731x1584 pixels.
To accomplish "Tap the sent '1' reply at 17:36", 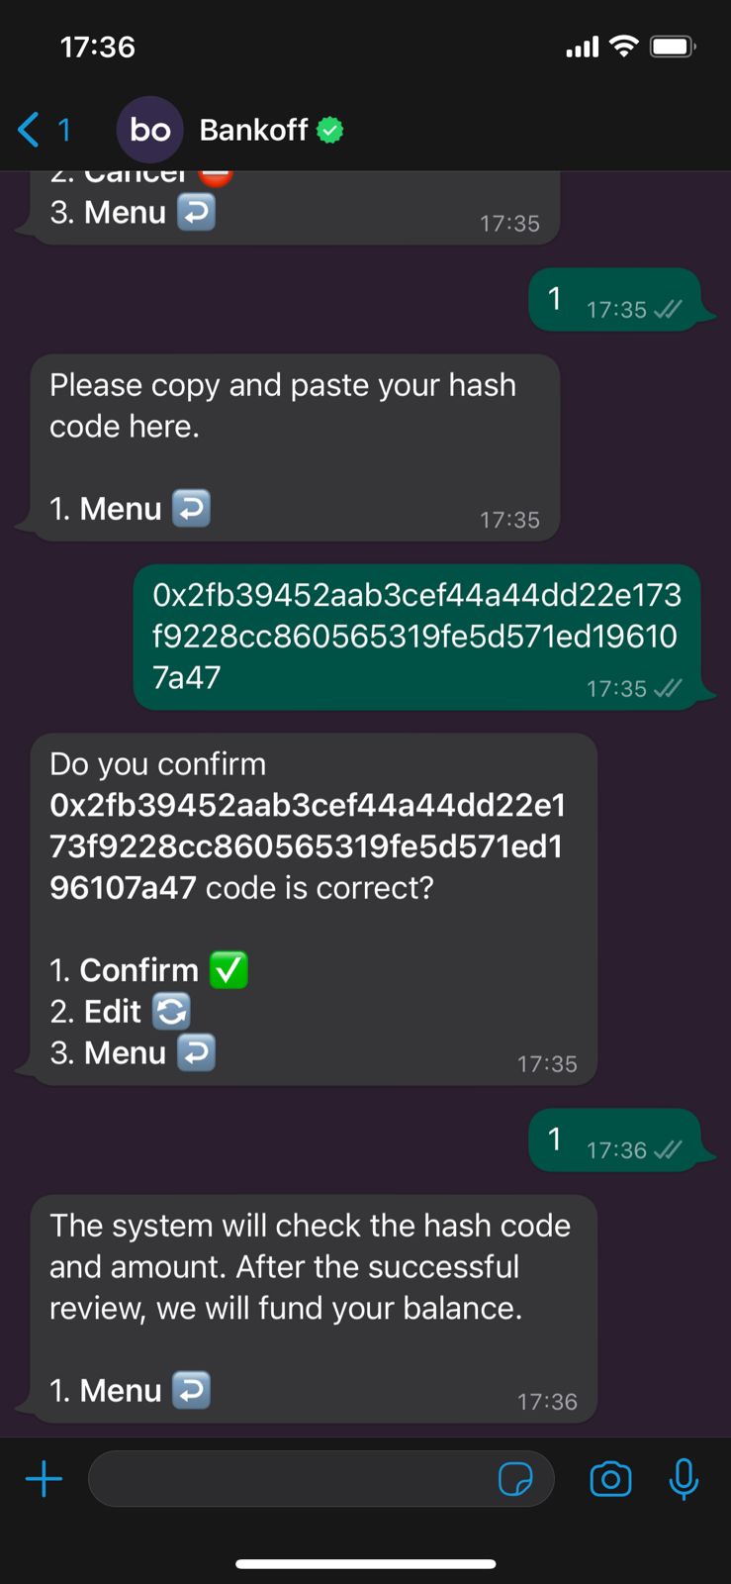I will [614, 1139].
